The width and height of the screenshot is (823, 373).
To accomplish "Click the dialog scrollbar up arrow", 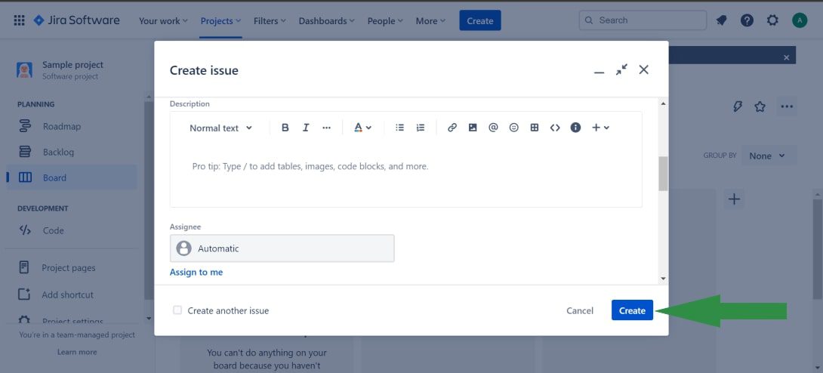I will pyautogui.click(x=664, y=104).
